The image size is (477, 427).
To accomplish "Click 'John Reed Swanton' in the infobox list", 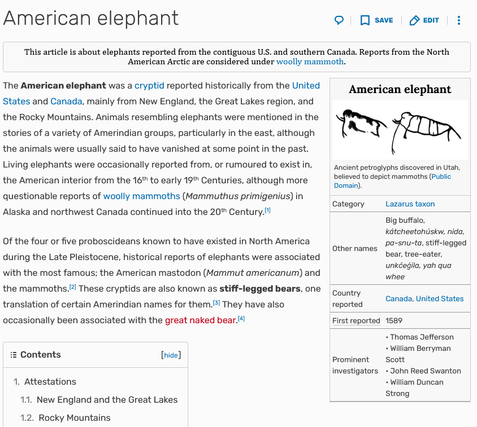I will click(x=425, y=371).
